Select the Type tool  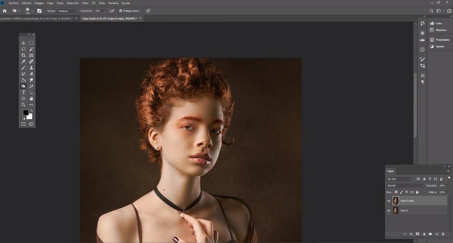coord(23,92)
